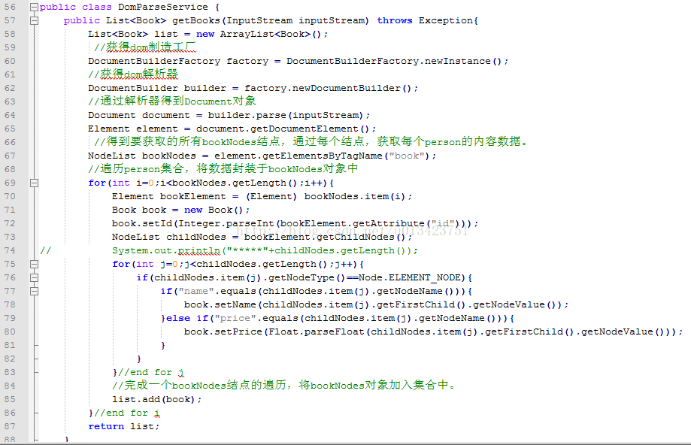Collapse the DomParseService class fold on line 56
This screenshot has width=691, height=445.
pos(34,7)
